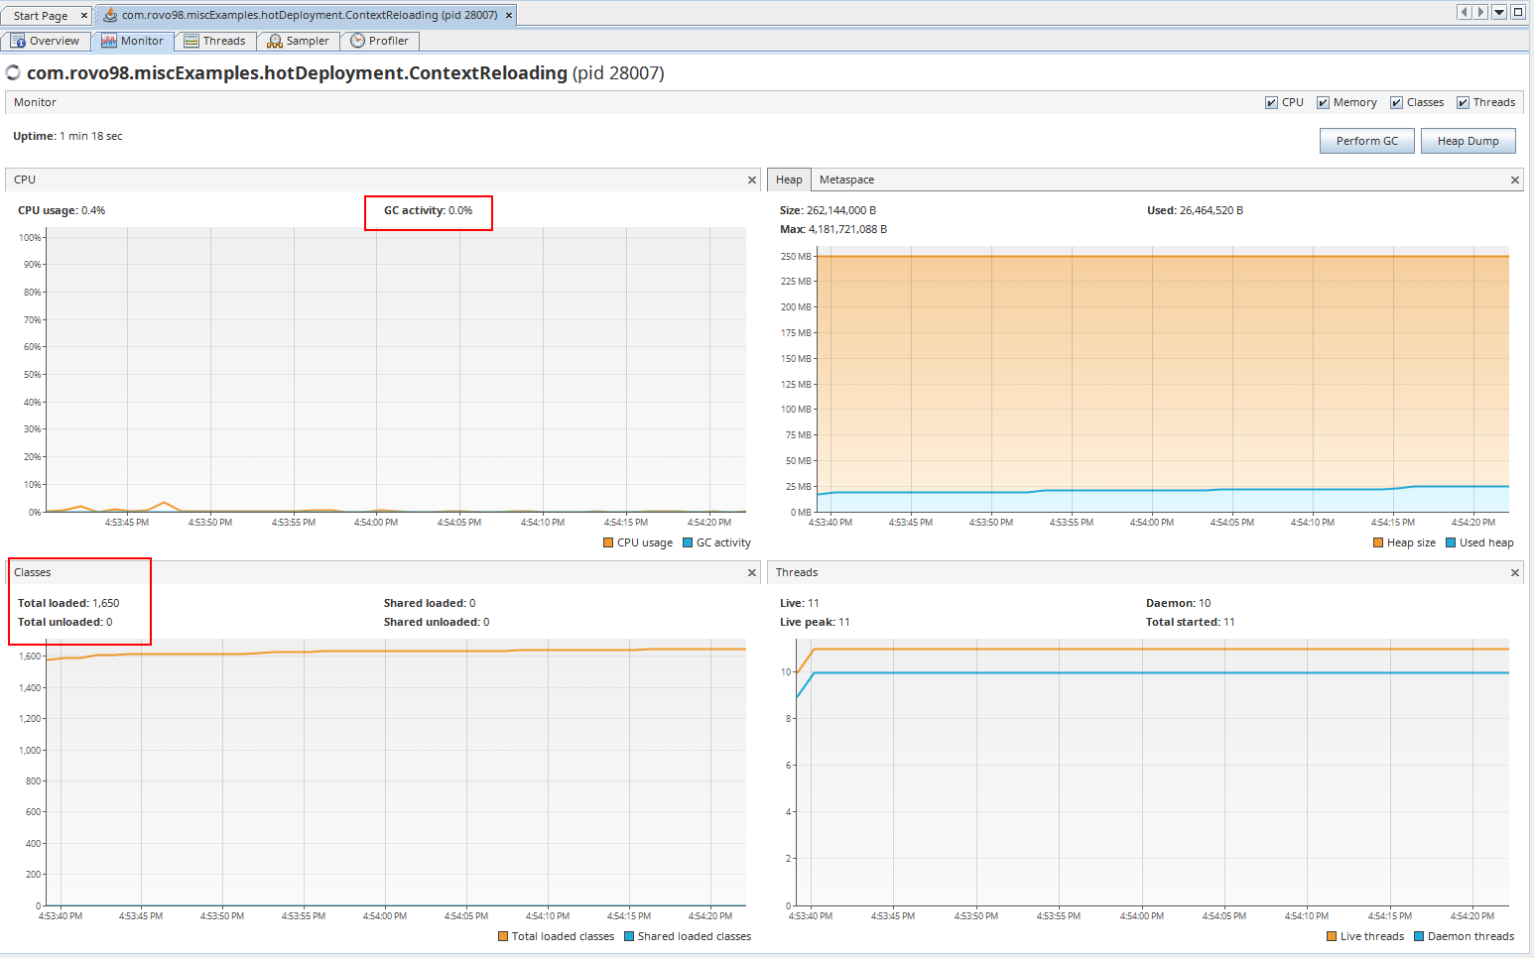Close the ContextReloading application tab
The width and height of the screenshot is (1534, 958).
(509, 16)
